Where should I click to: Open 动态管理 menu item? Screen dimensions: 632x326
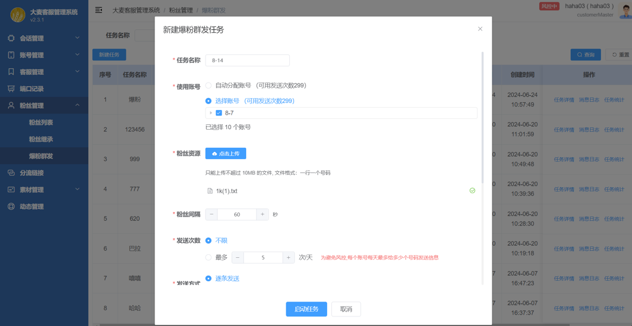(x=32, y=206)
